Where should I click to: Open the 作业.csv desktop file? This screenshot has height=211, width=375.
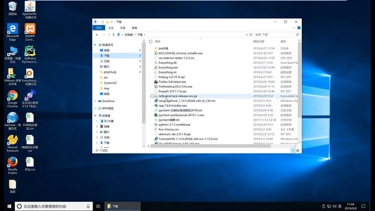pos(30,164)
